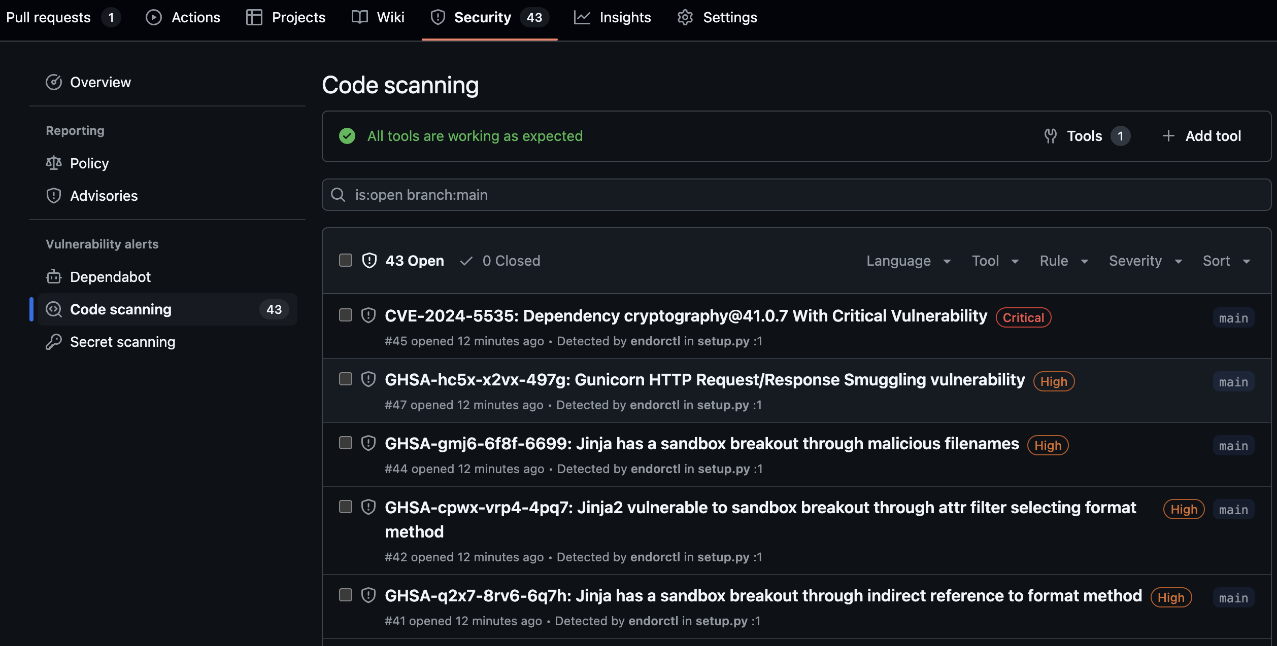
Task: Click the green check status icon
Action: (347, 136)
